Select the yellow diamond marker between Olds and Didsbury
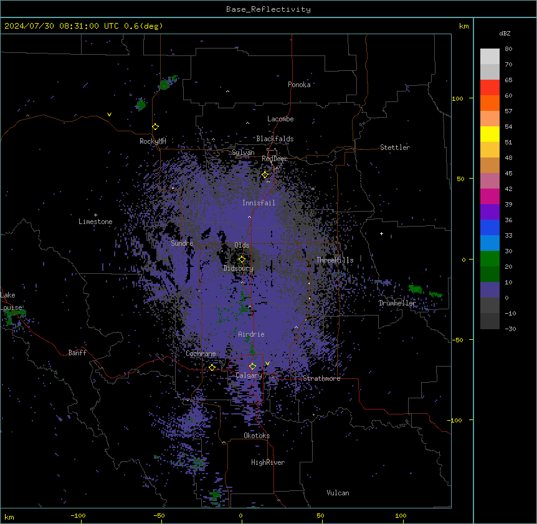537x524 pixels. click(x=242, y=259)
